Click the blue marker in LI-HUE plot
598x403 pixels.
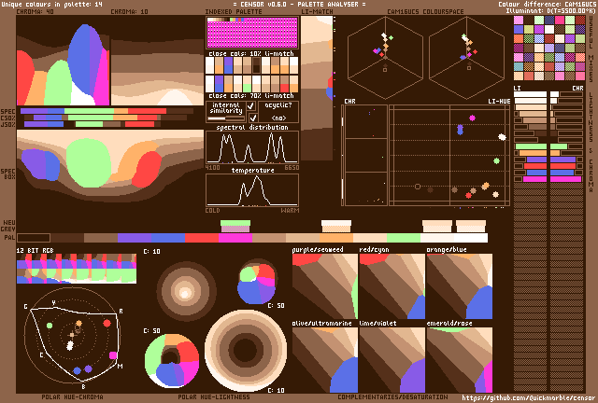(x=460, y=130)
